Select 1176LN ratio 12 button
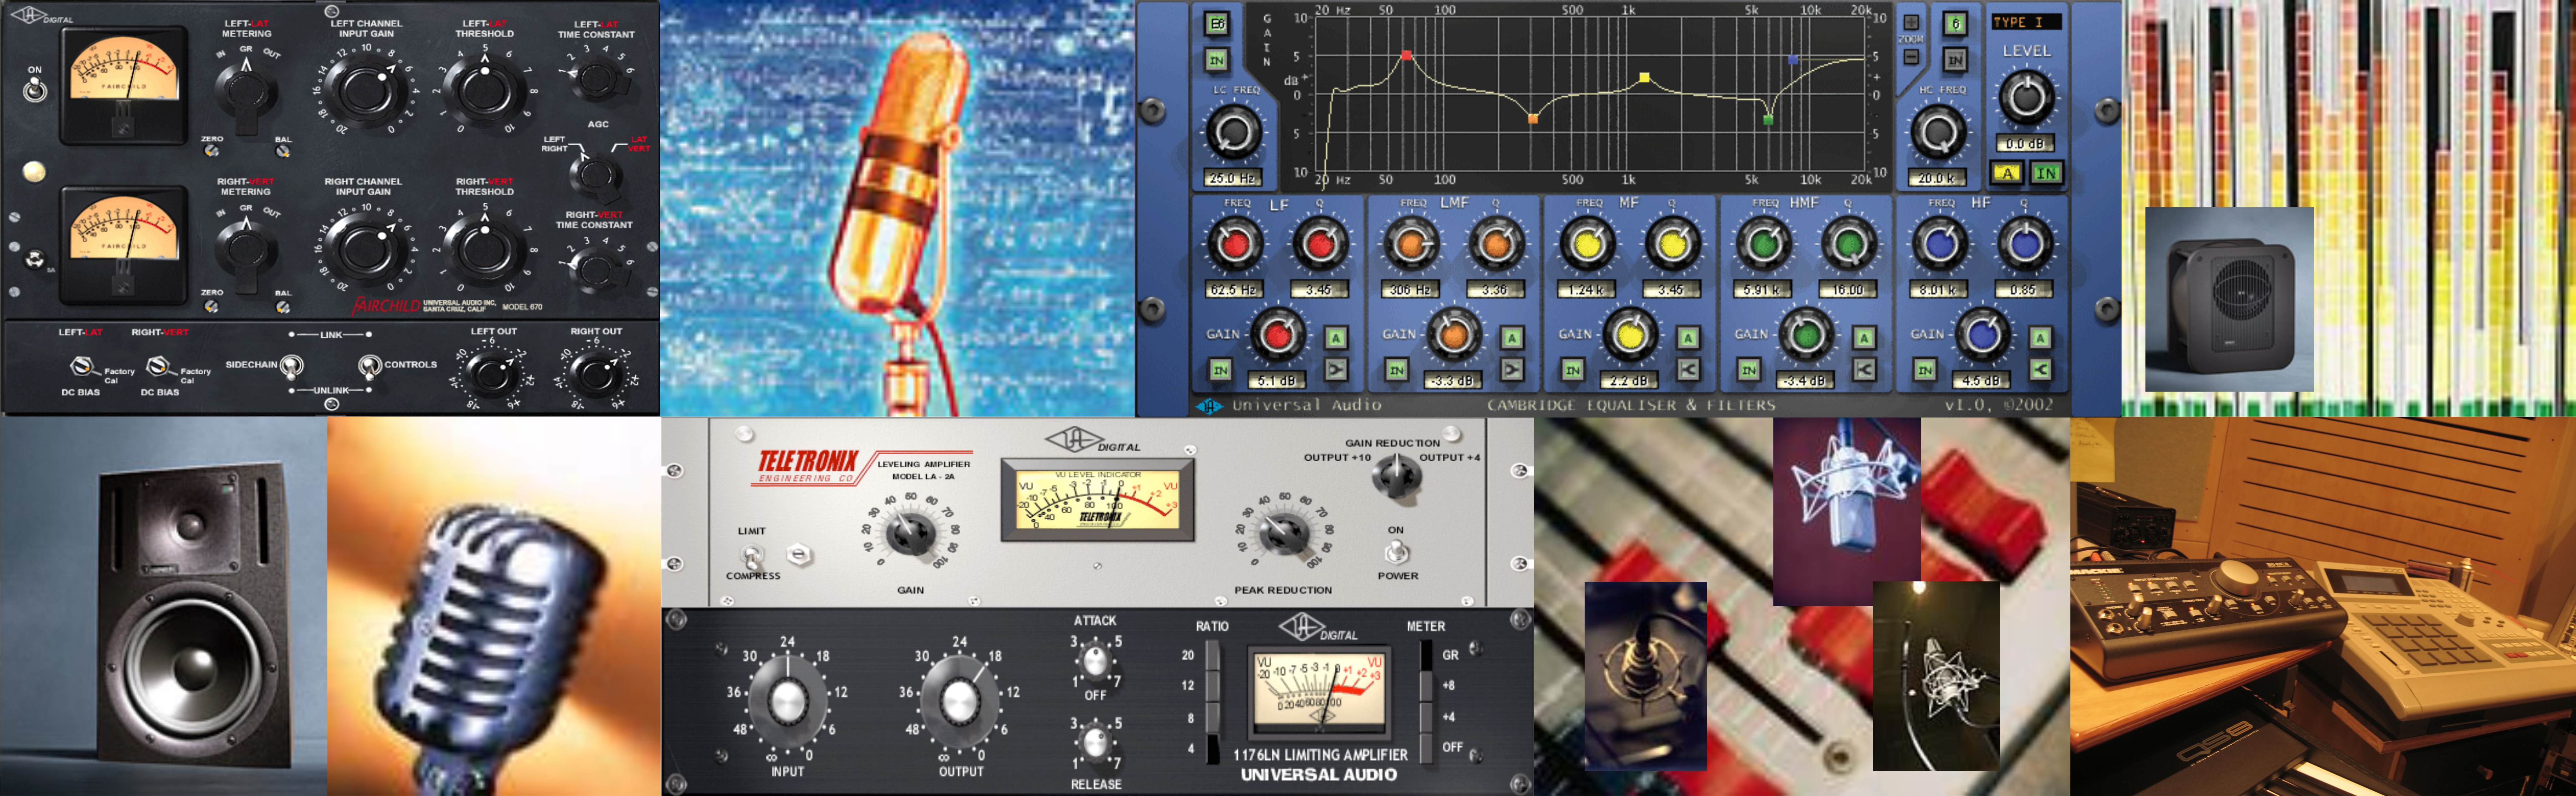Screen dimensions: 2576x796 point(1213,686)
